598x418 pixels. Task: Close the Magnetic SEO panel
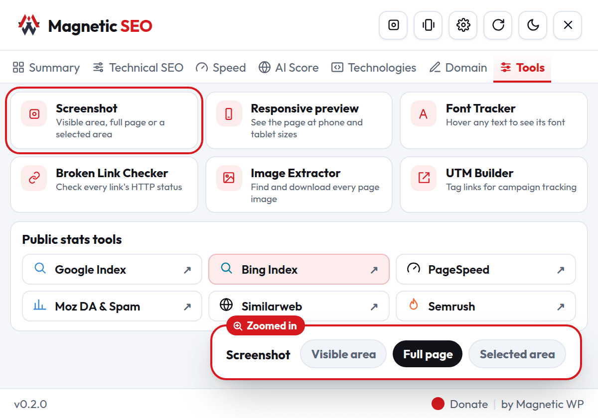click(568, 25)
